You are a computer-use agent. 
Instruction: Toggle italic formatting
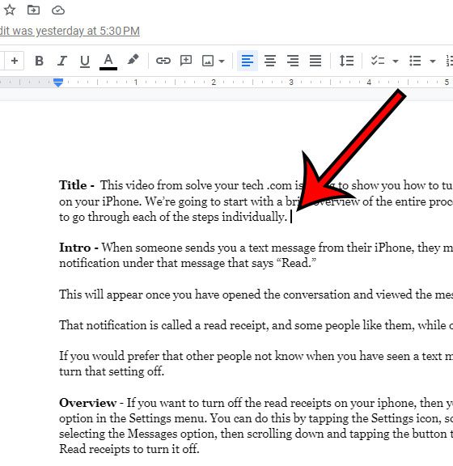(x=61, y=61)
